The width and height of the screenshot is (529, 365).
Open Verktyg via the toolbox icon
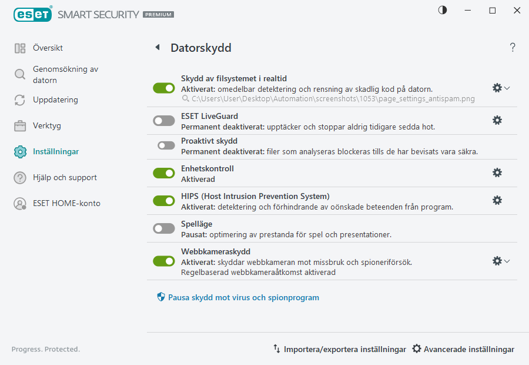tap(19, 125)
